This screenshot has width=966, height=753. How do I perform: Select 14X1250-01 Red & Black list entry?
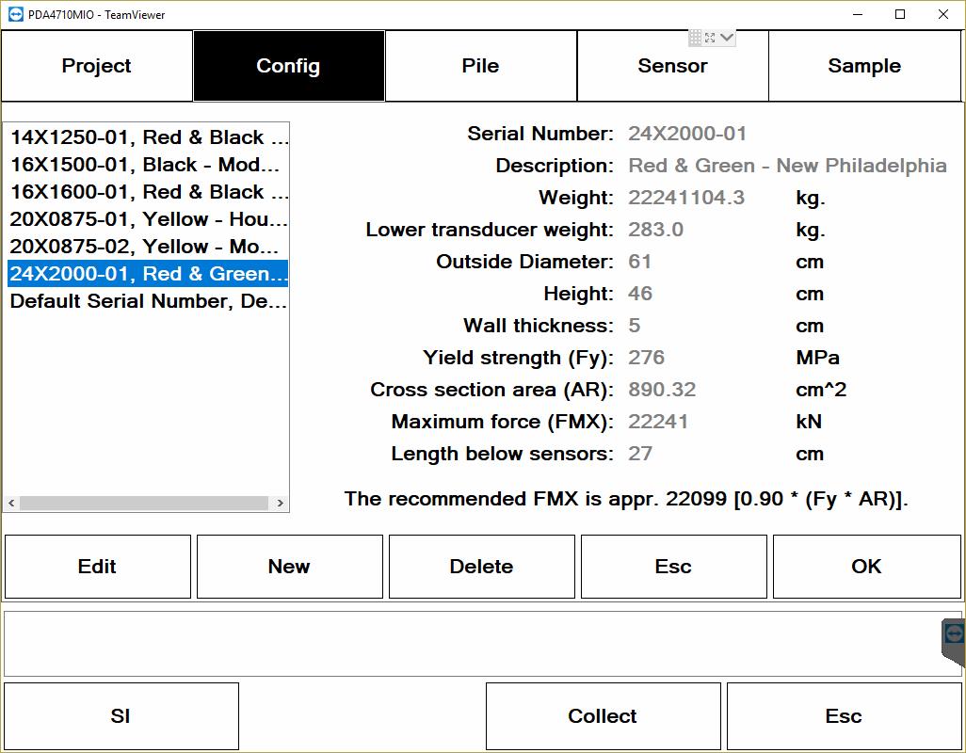[148, 137]
